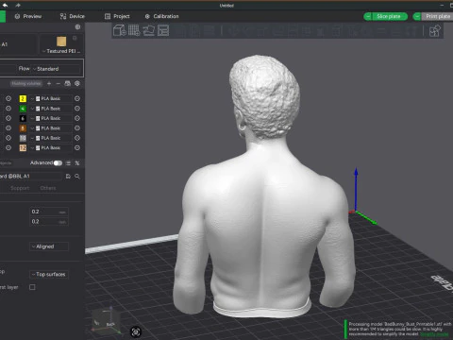Open the Top surfaces dropdown
Screen dimensions: 453x340
click(49, 274)
